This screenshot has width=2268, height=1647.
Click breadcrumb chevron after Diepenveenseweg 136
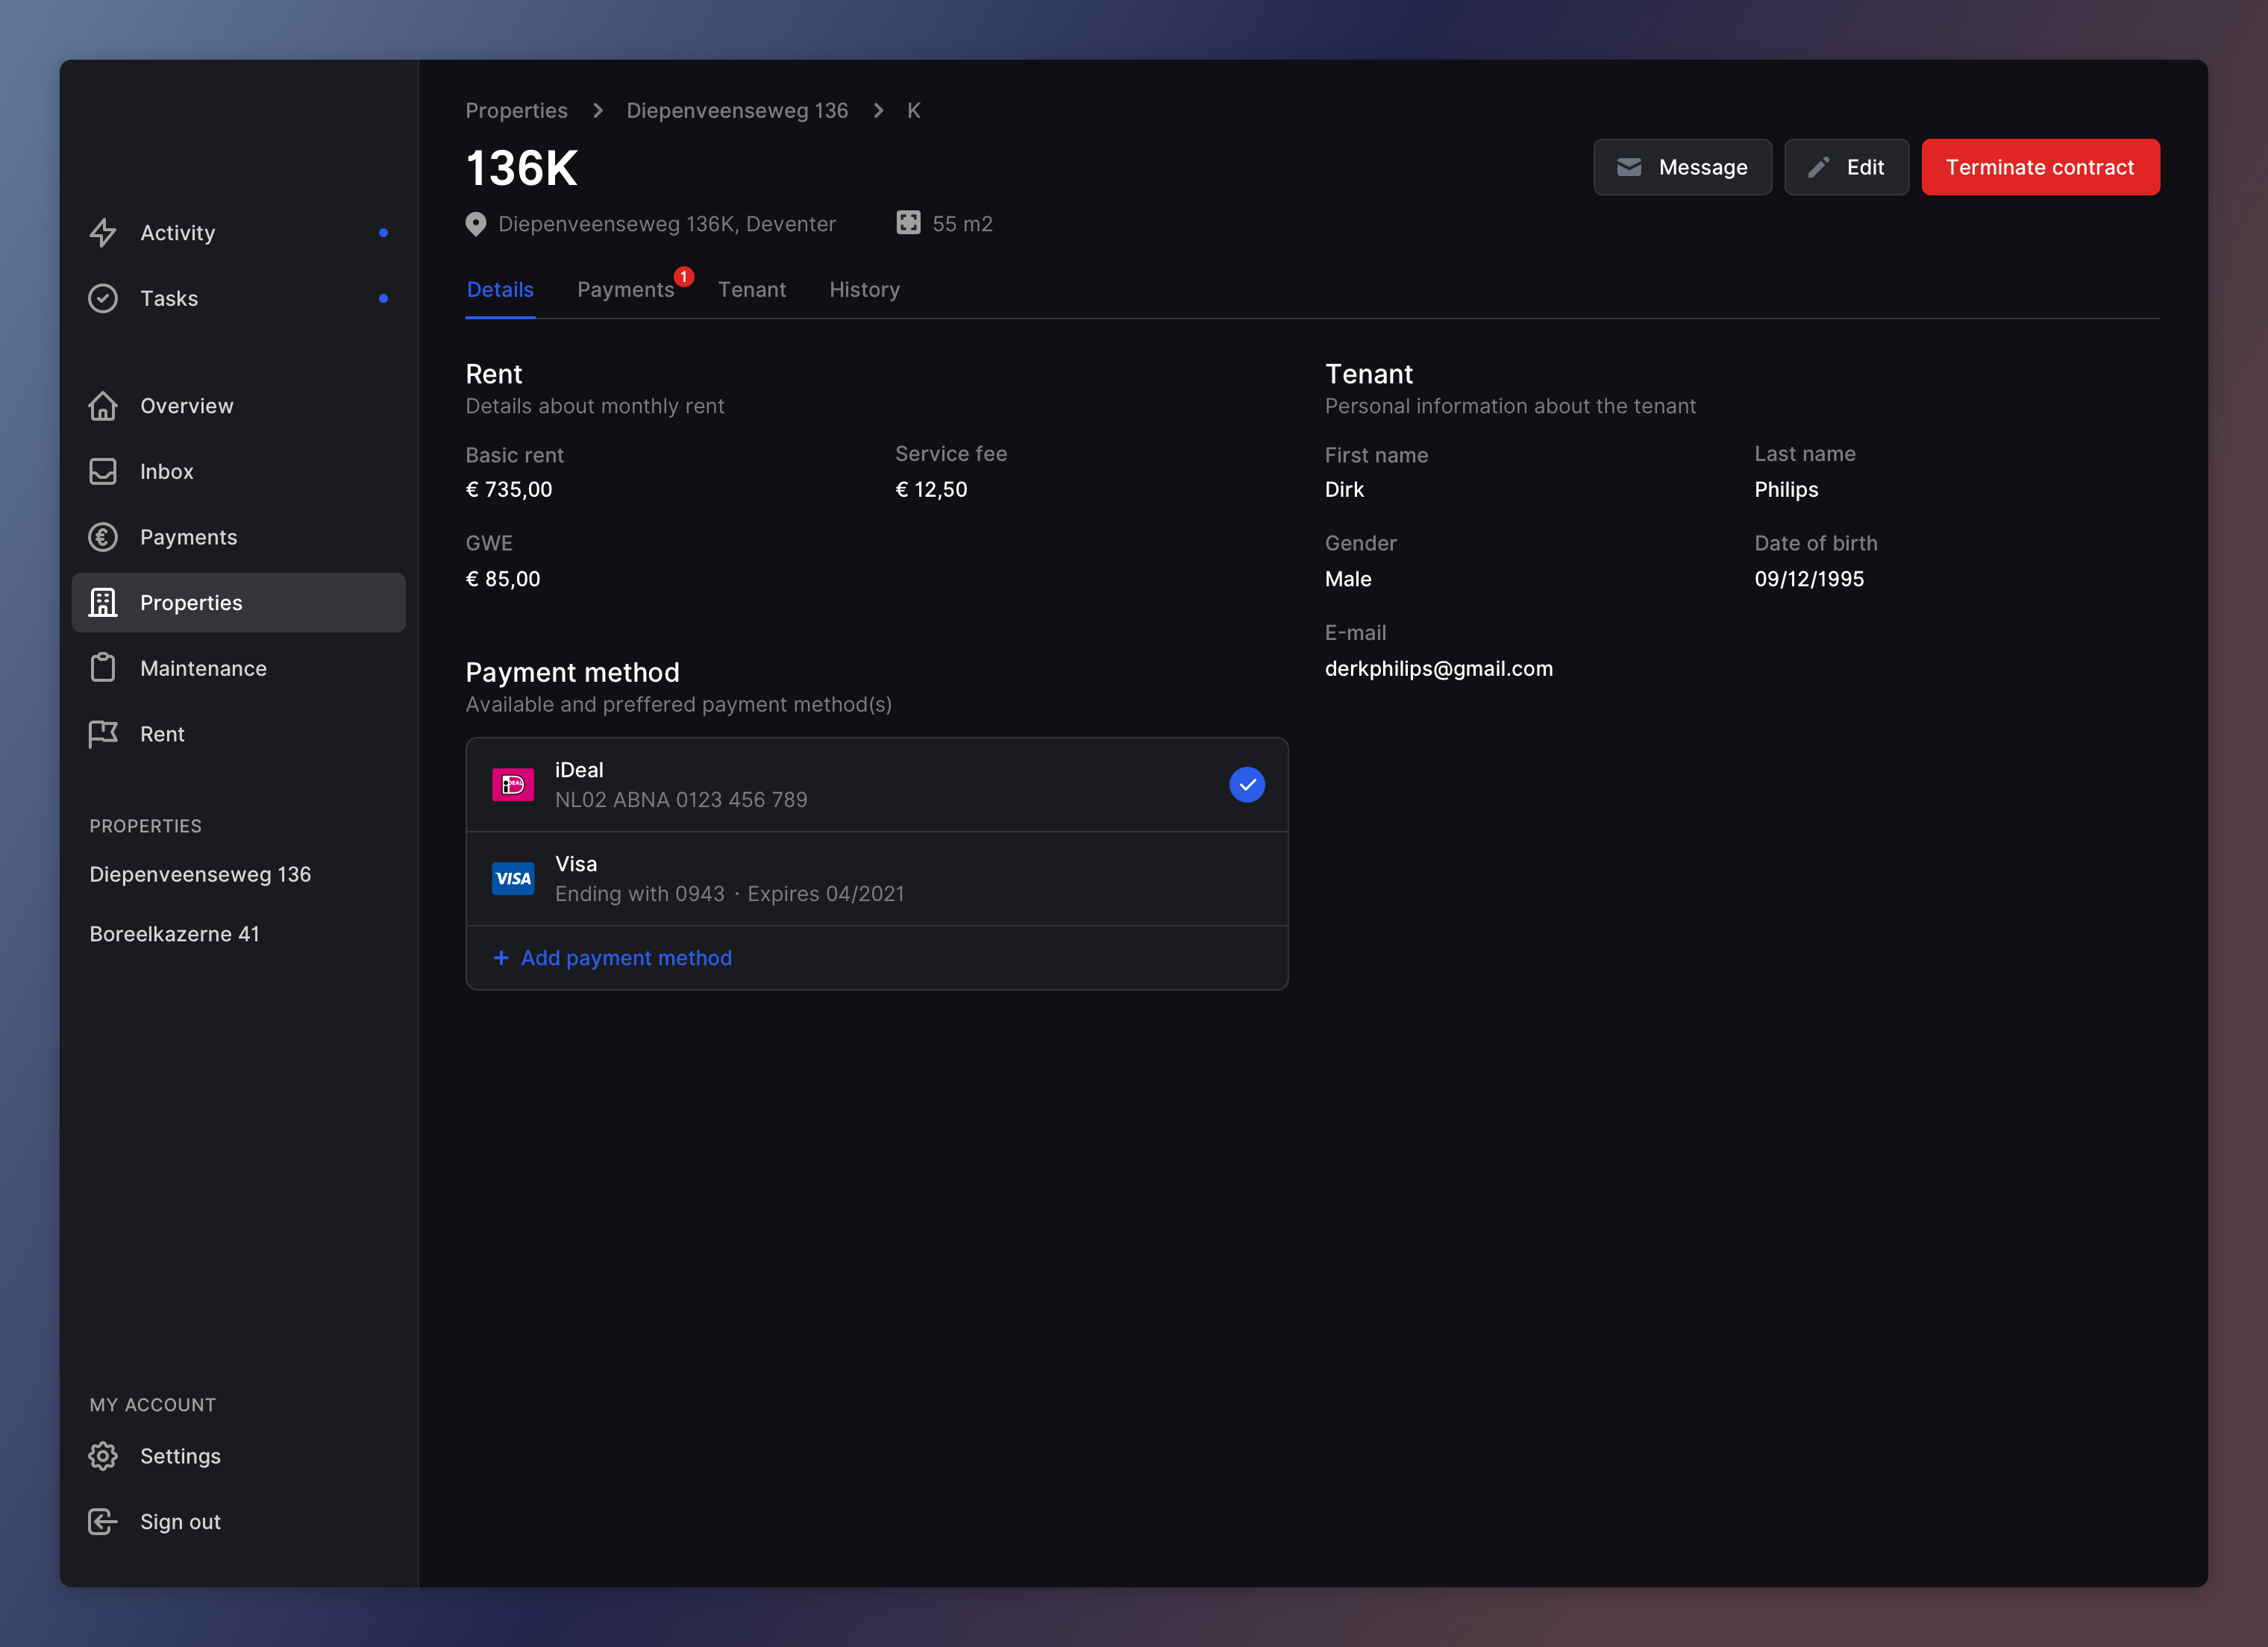click(x=878, y=111)
